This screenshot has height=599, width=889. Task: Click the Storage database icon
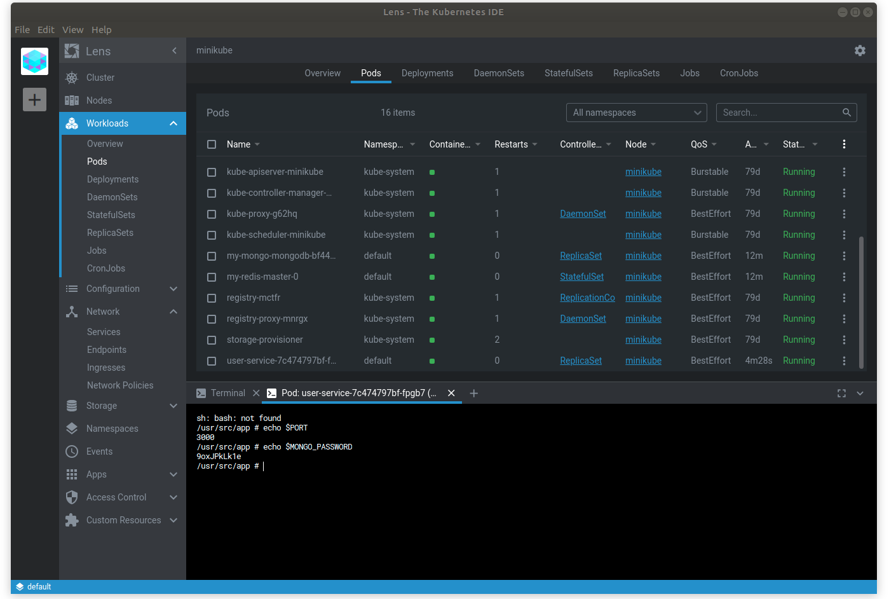[x=72, y=406]
